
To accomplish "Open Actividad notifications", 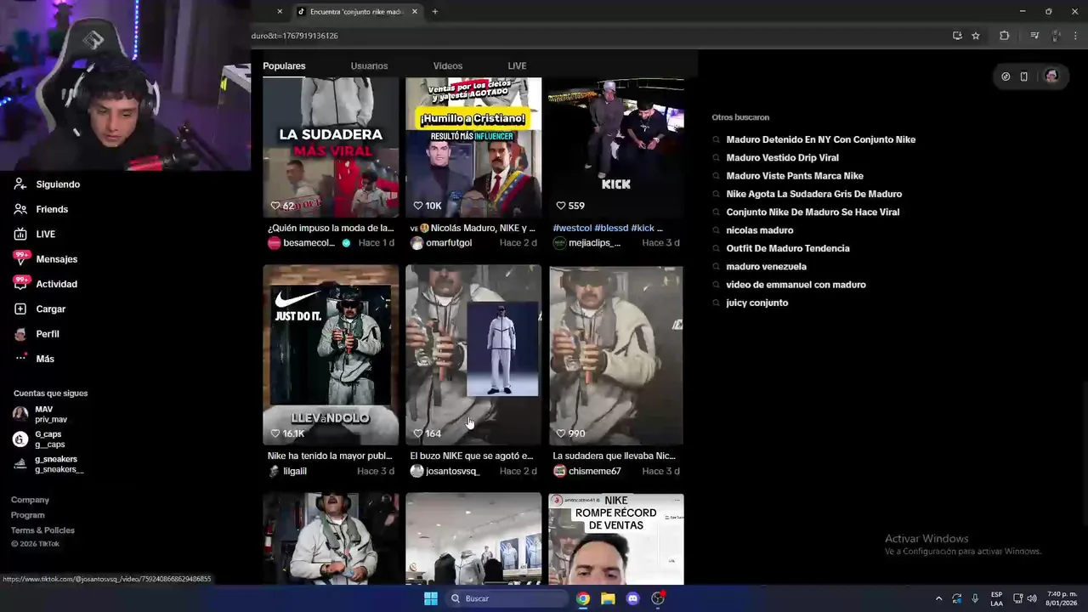I will (46, 284).
